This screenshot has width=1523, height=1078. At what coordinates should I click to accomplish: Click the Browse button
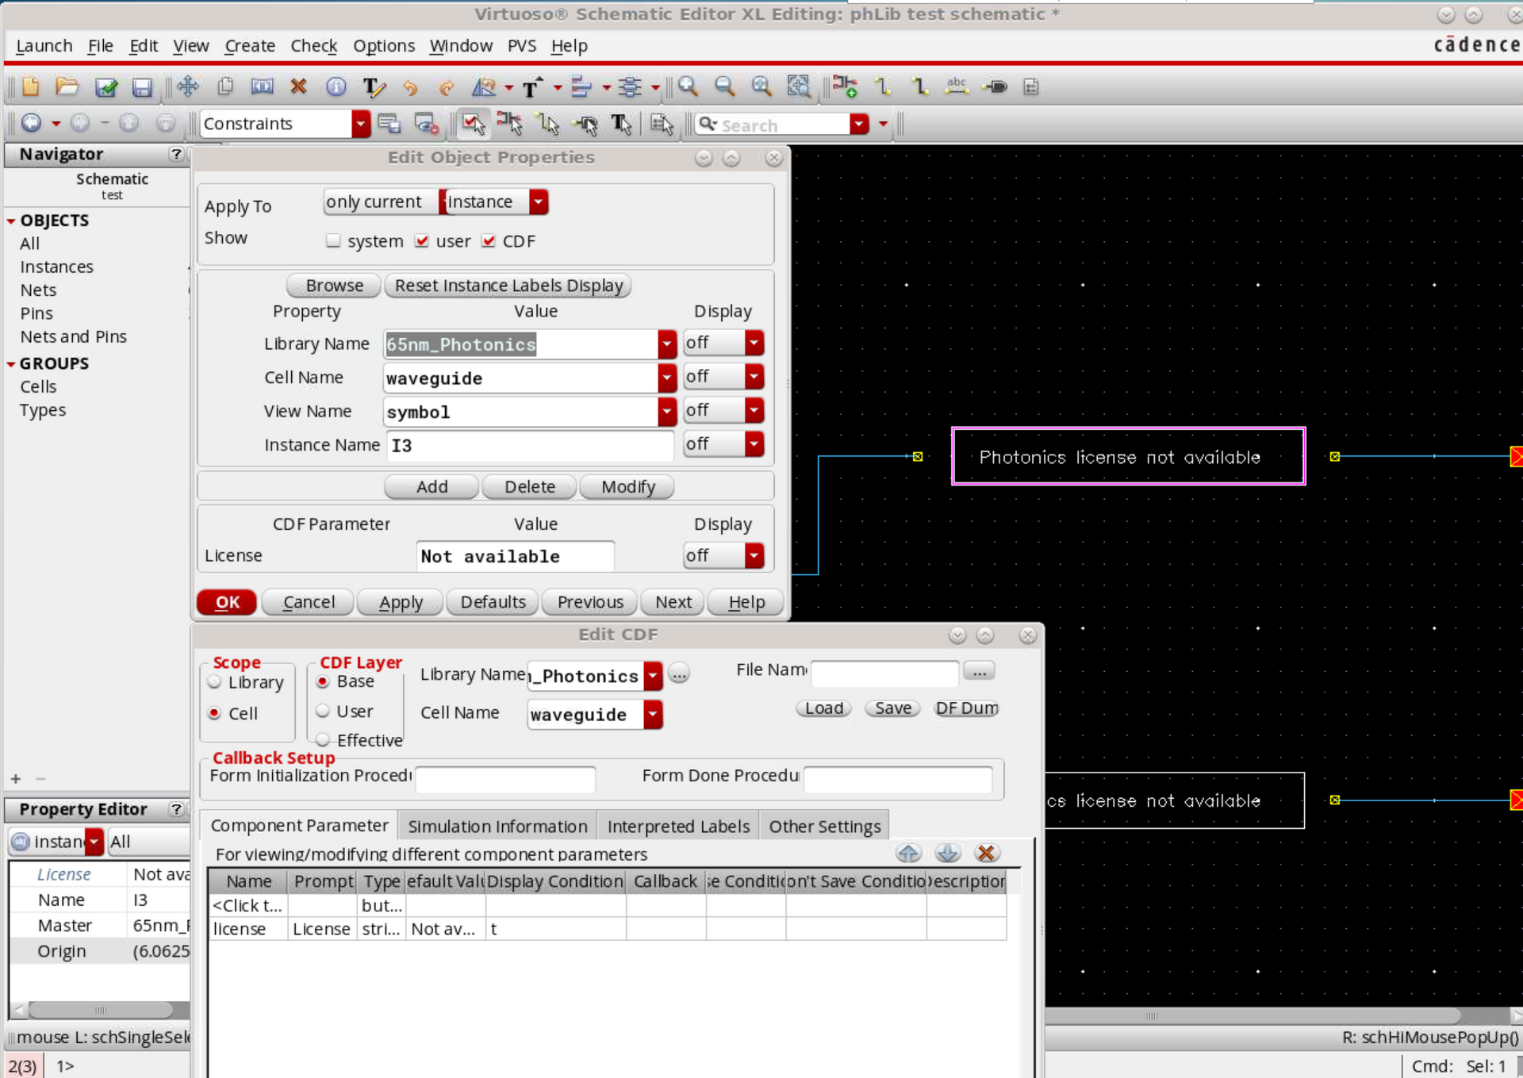click(334, 285)
